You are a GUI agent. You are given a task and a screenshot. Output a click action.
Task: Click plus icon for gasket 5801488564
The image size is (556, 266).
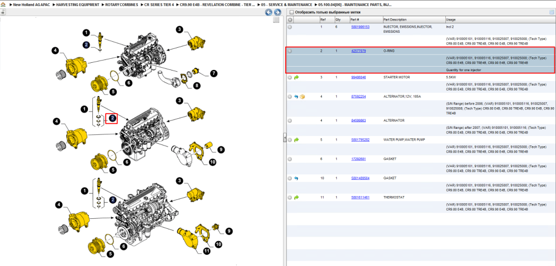[290, 178]
